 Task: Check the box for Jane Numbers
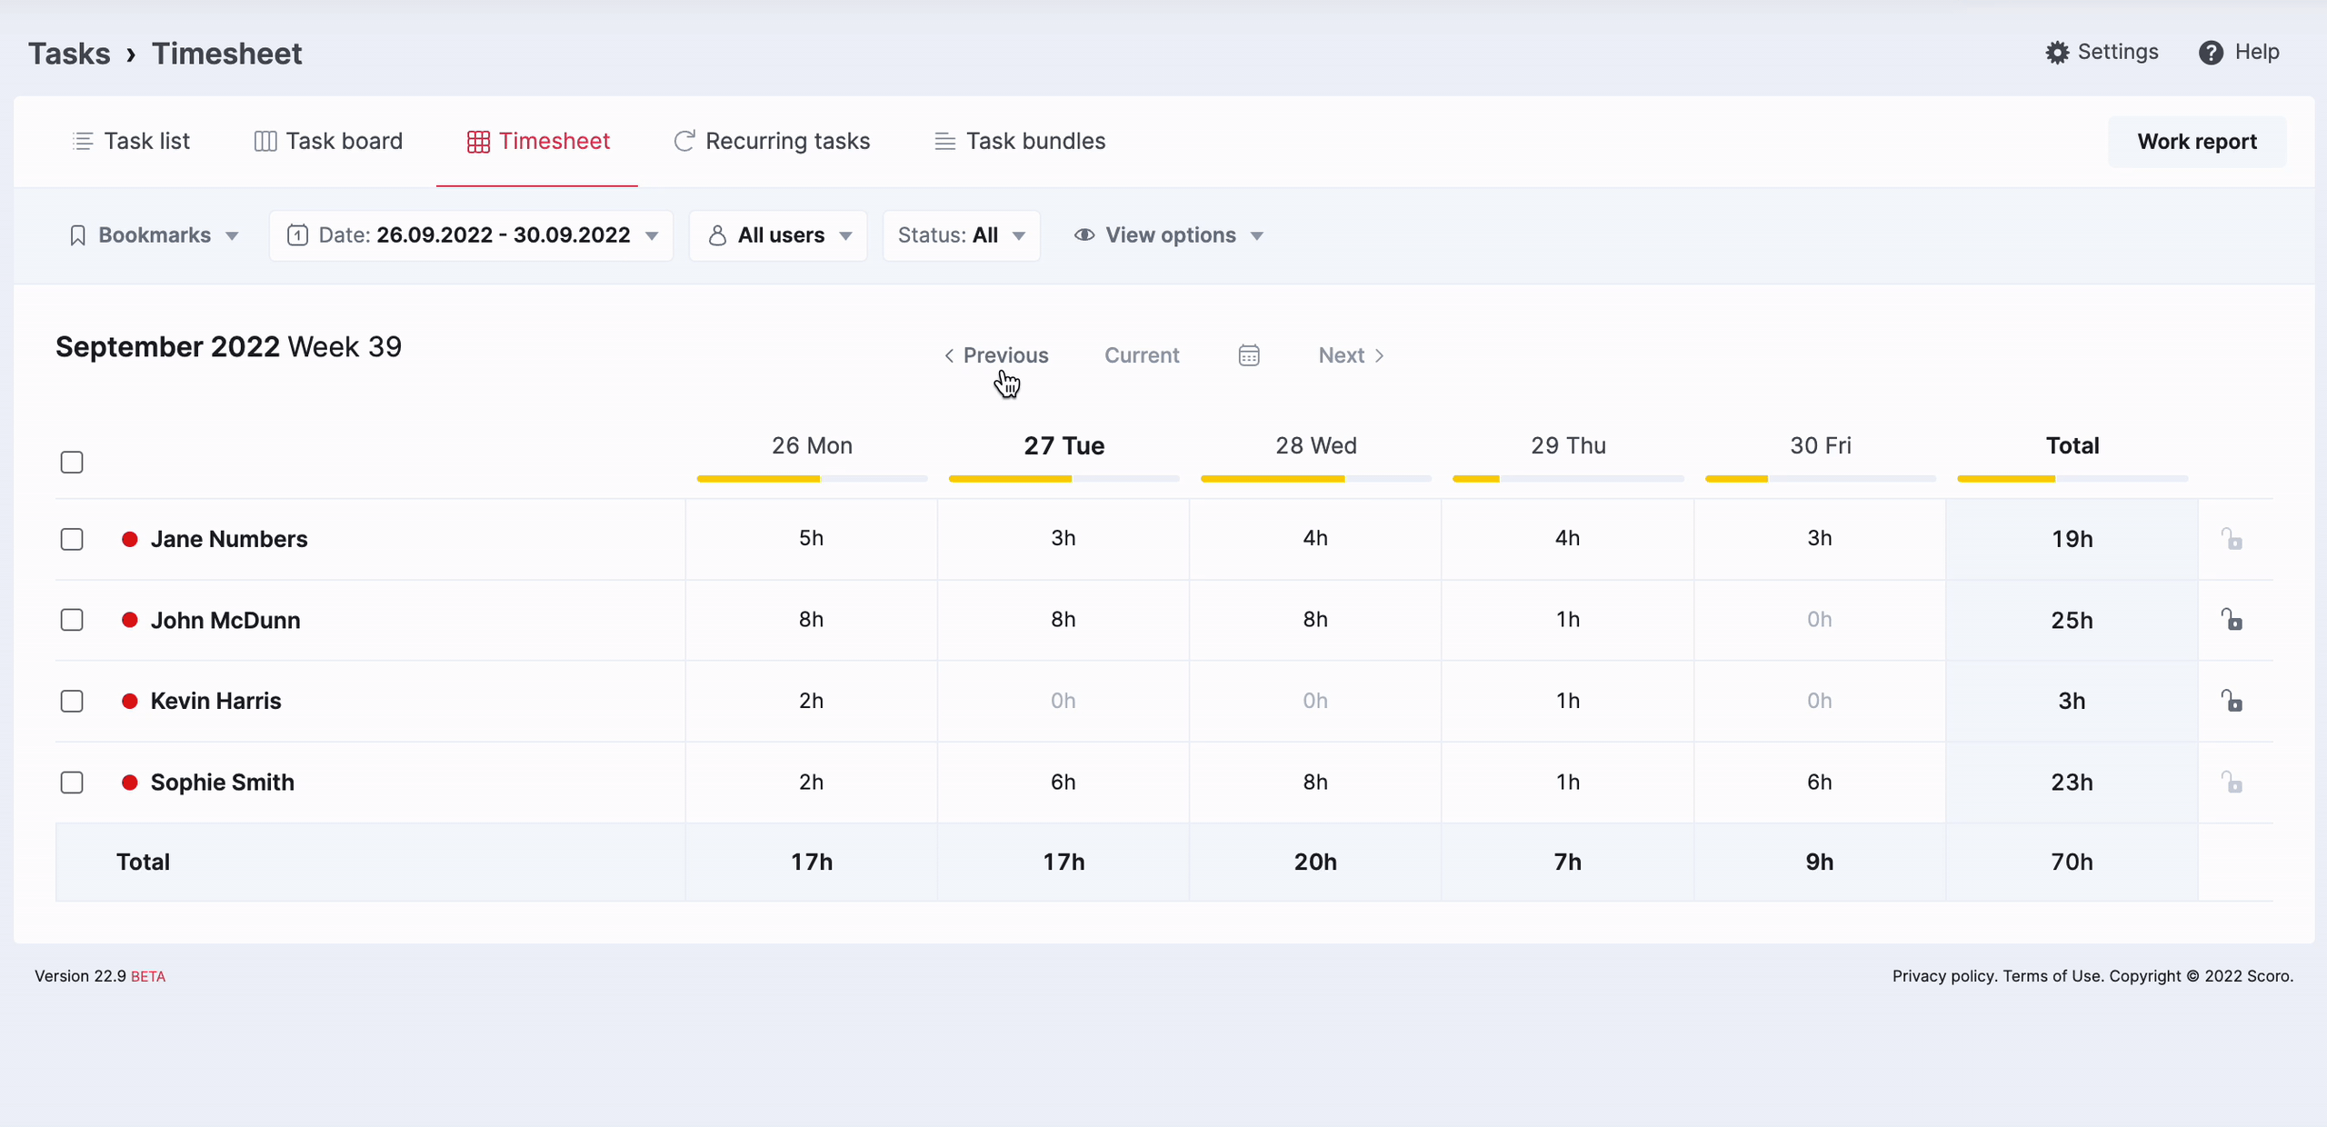coord(72,539)
